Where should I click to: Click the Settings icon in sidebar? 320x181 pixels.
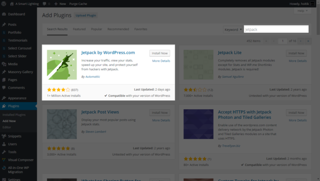click(x=4, y=180)
